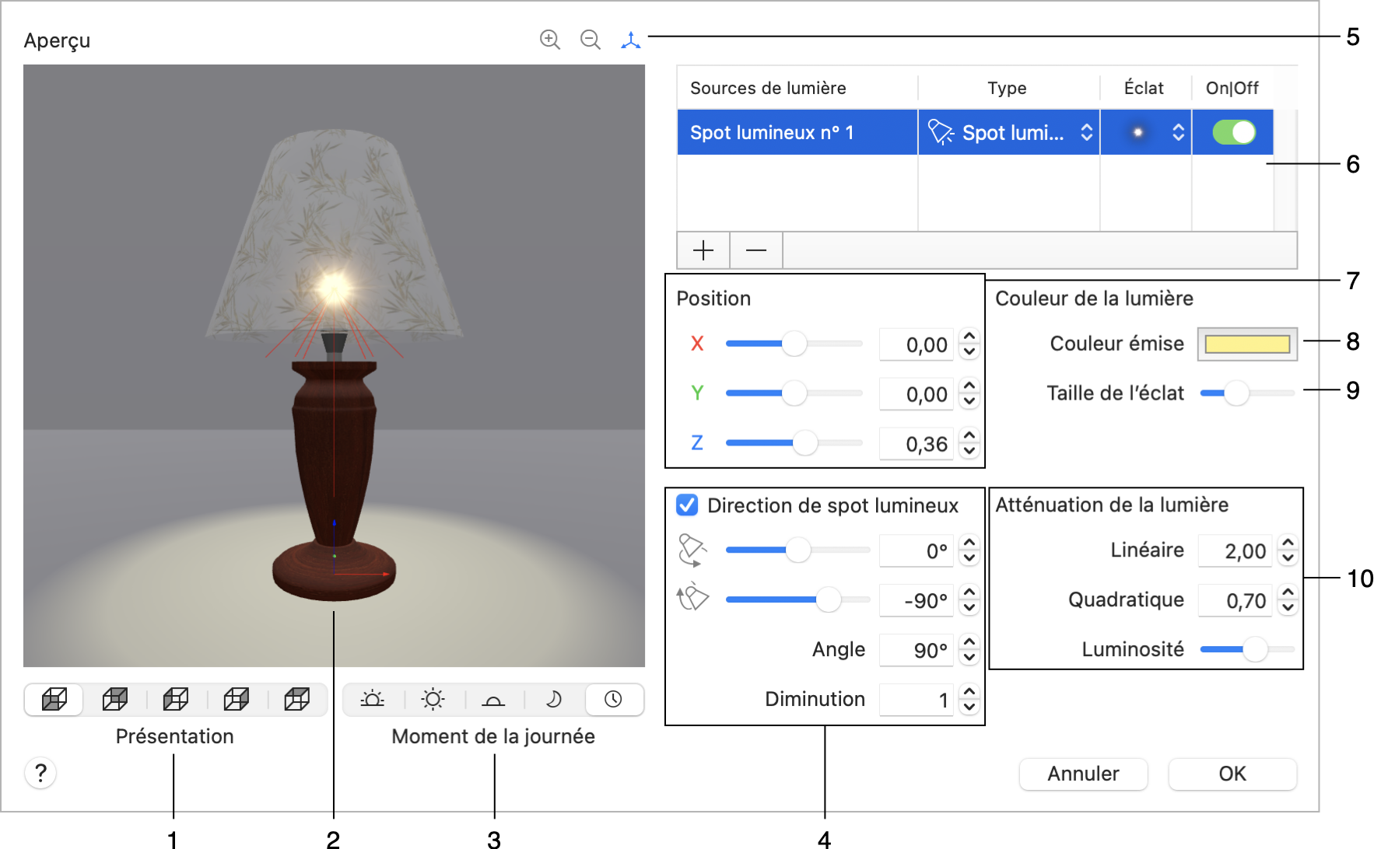
Task: Increase the Angle 90° value
Action: coord(969,641)
